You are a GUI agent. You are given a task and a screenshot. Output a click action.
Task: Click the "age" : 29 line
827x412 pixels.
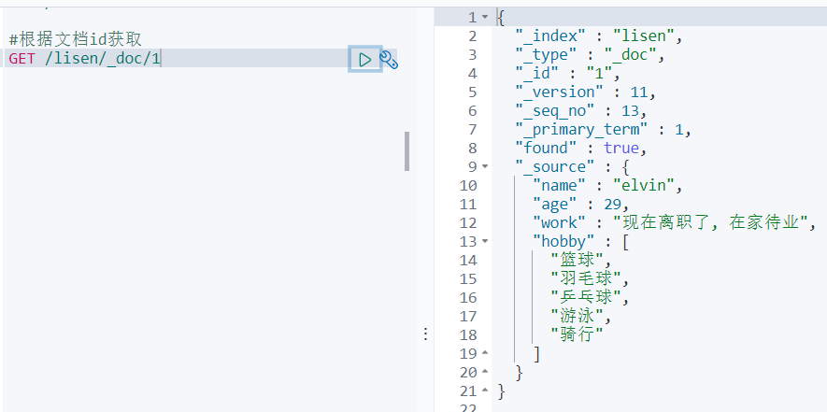[581, 205]
